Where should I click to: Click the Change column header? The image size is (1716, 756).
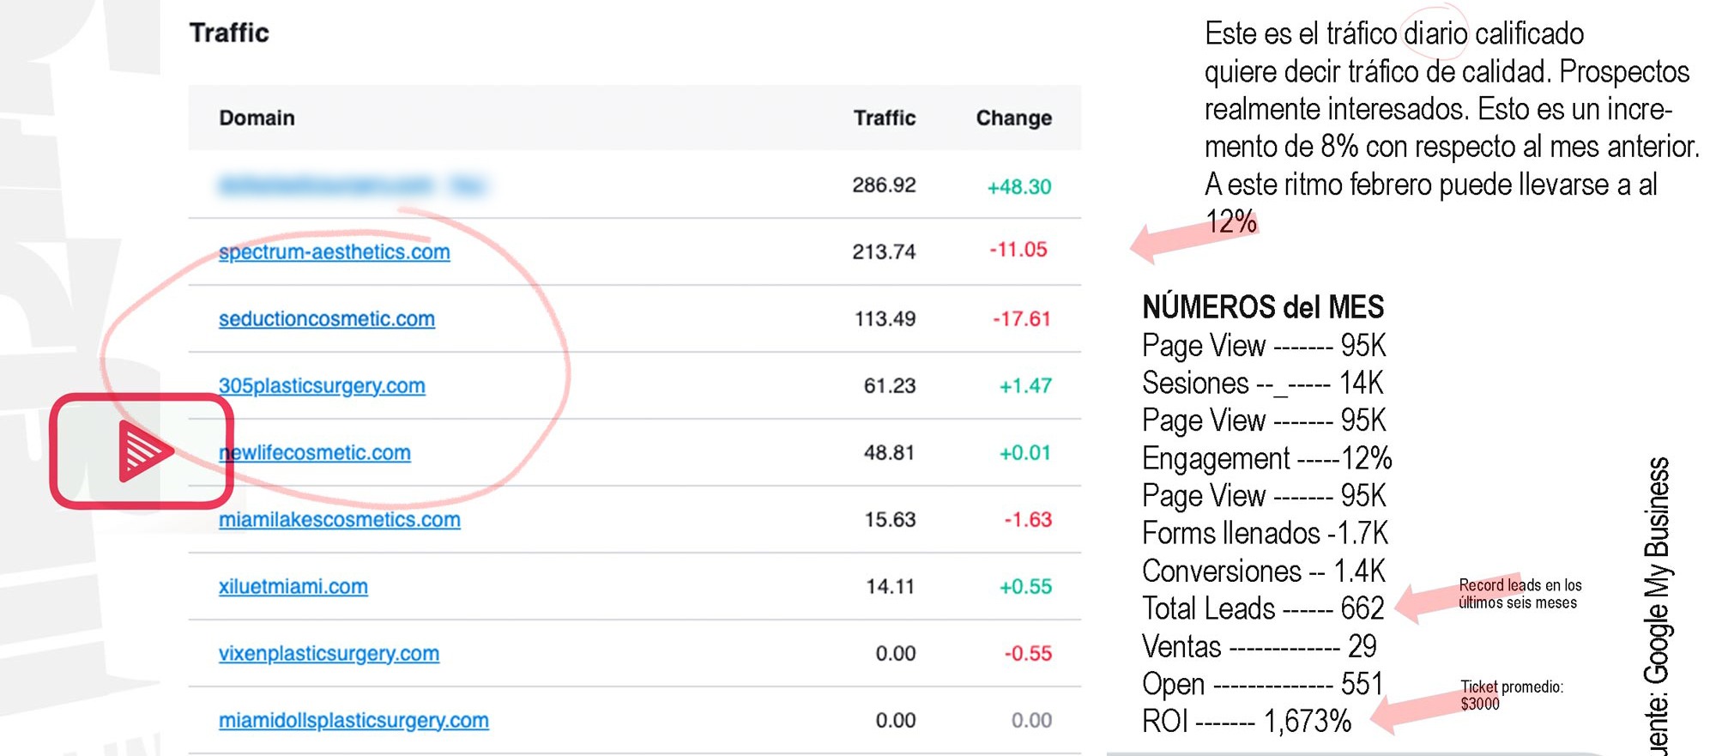tap(1013, 118)
